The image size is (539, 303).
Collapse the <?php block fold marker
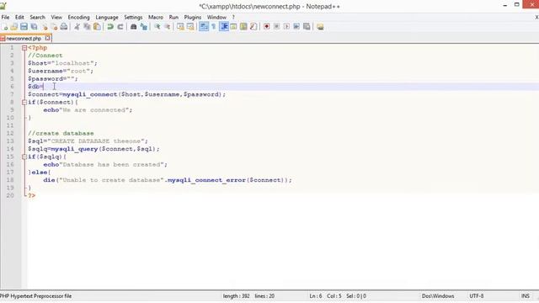[24, 48]
